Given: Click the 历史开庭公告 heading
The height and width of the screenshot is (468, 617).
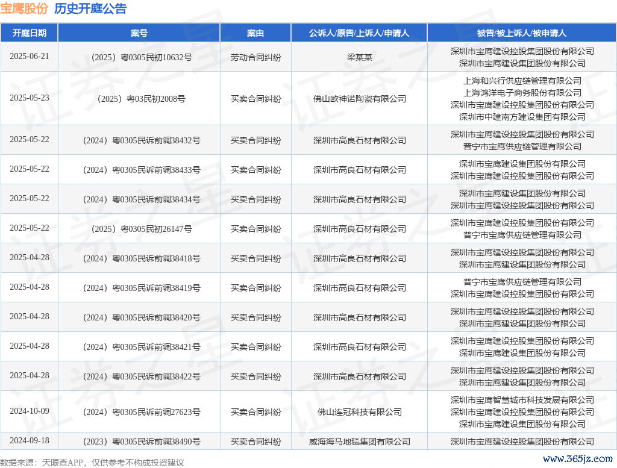Looking at the screenshot, I should click(x=90, y=9).
